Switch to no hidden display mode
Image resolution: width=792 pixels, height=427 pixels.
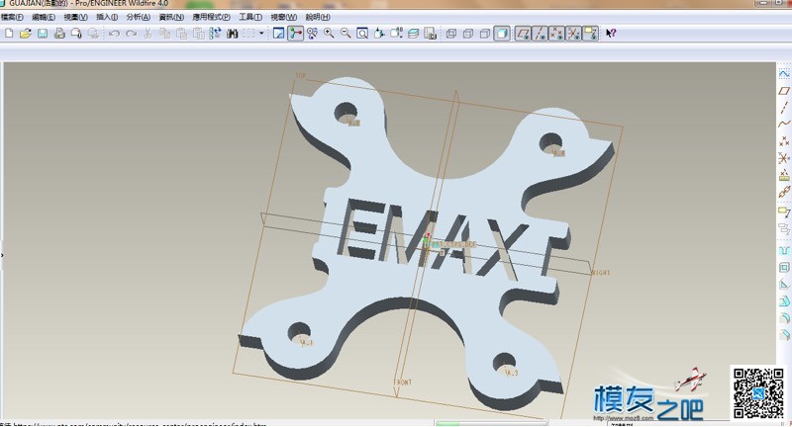click(x=485, y=34)
